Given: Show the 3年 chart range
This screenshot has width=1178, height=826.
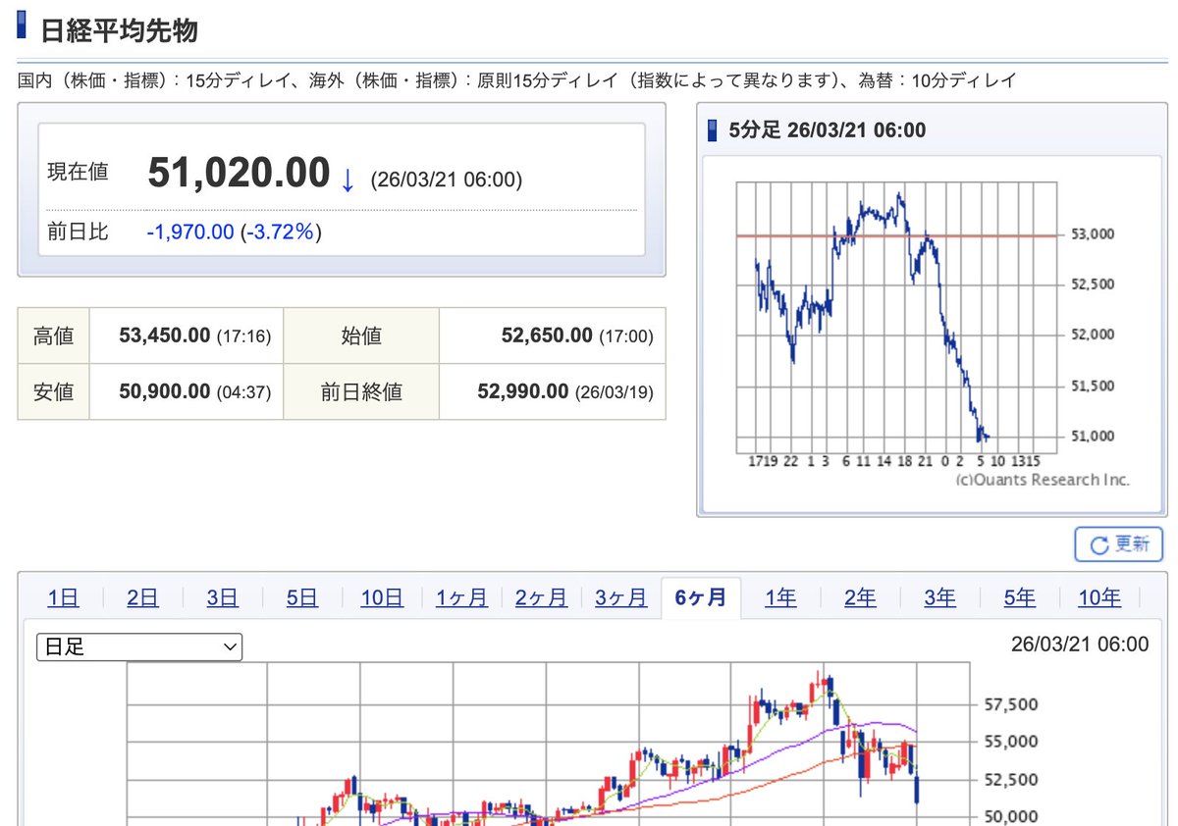Looking at the screenshot, I should click(939, 597).
